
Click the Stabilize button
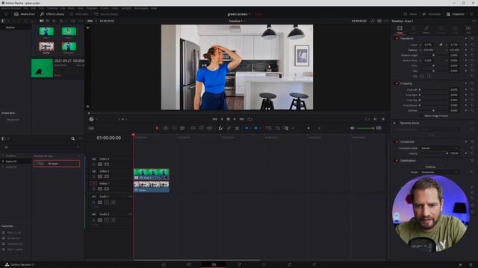430,167
